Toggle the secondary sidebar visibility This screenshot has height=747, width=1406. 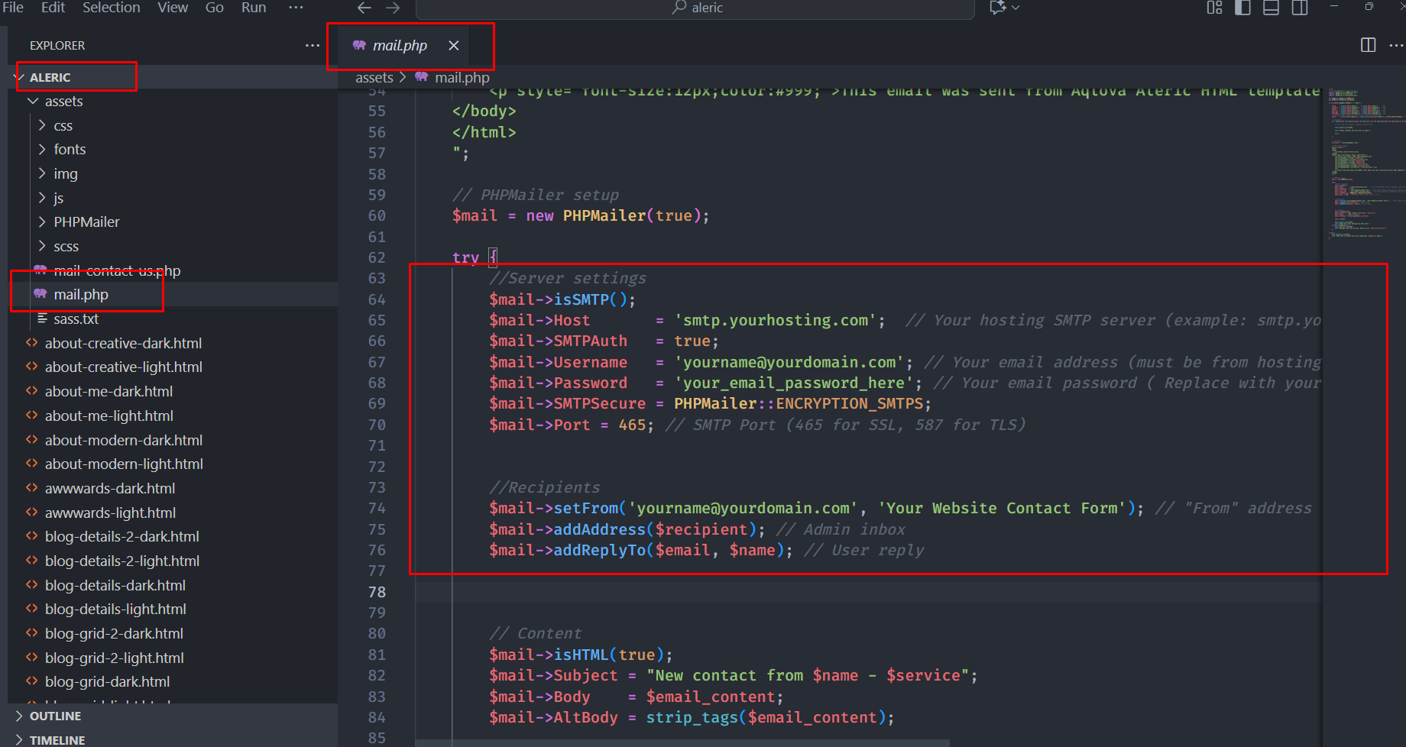1300,8
